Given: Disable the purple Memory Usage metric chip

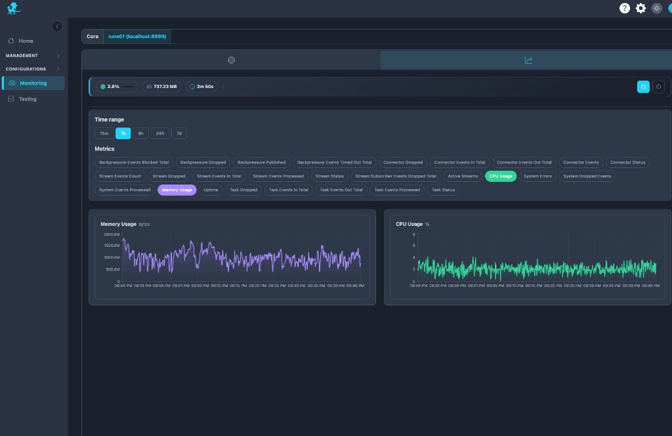Looking at the screenshot, I should tap(177, 190).
